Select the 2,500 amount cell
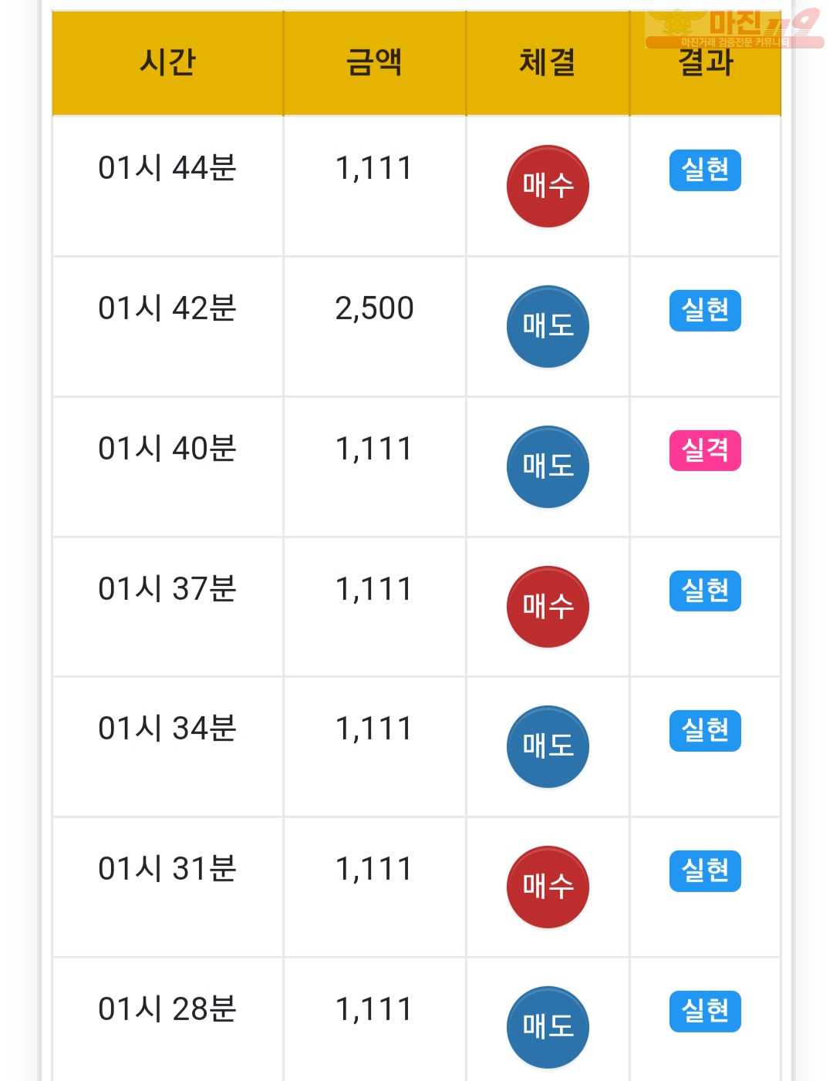833x1081 pixels. [374, 308]
